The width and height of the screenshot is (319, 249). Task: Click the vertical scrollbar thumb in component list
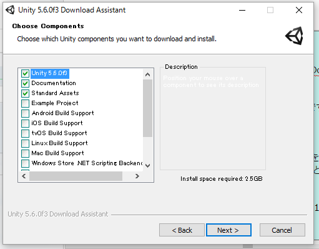pyautogui.click(x=148, y=108)
